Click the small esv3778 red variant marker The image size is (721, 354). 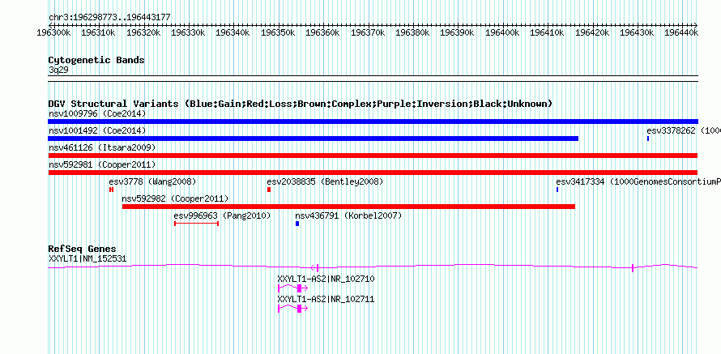tap(111, 190)
